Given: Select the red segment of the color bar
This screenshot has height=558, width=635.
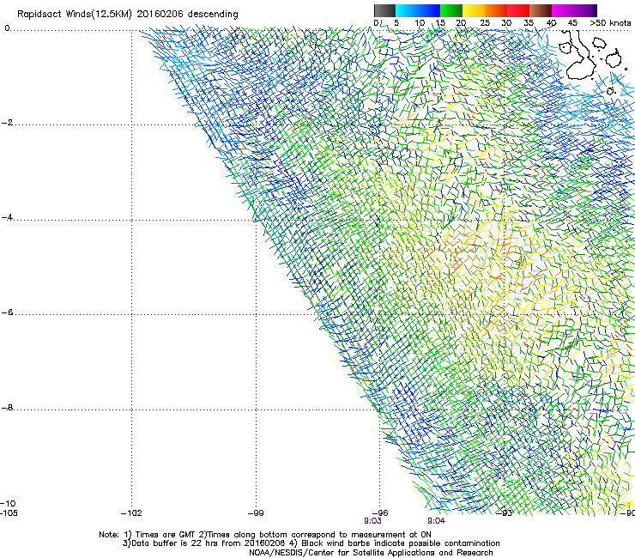Looking at the screenshot, I should click(518, 10).
